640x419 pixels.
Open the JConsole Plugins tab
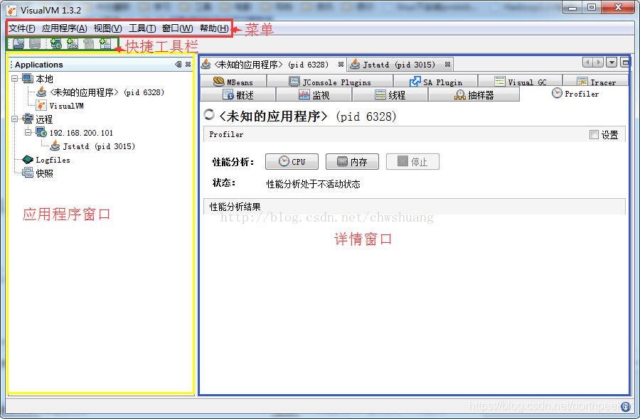click(x=330, y=82)
